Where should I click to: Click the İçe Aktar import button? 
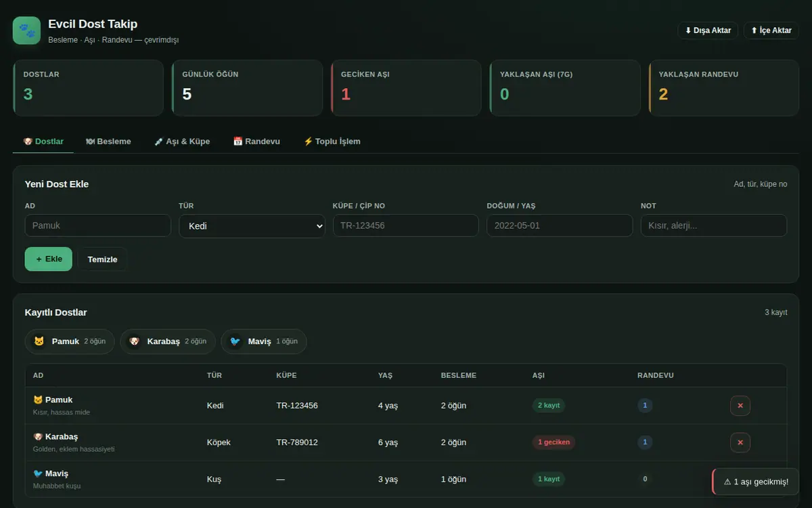pos(771,30)
